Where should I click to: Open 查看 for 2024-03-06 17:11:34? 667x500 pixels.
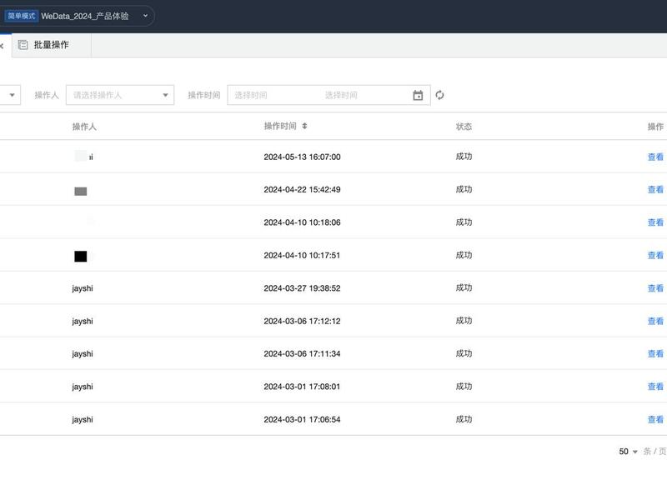pyautogui.click(x=655, y=353)
